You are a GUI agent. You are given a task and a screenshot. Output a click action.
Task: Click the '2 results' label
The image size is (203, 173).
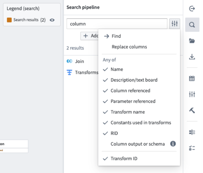point(75,48)
